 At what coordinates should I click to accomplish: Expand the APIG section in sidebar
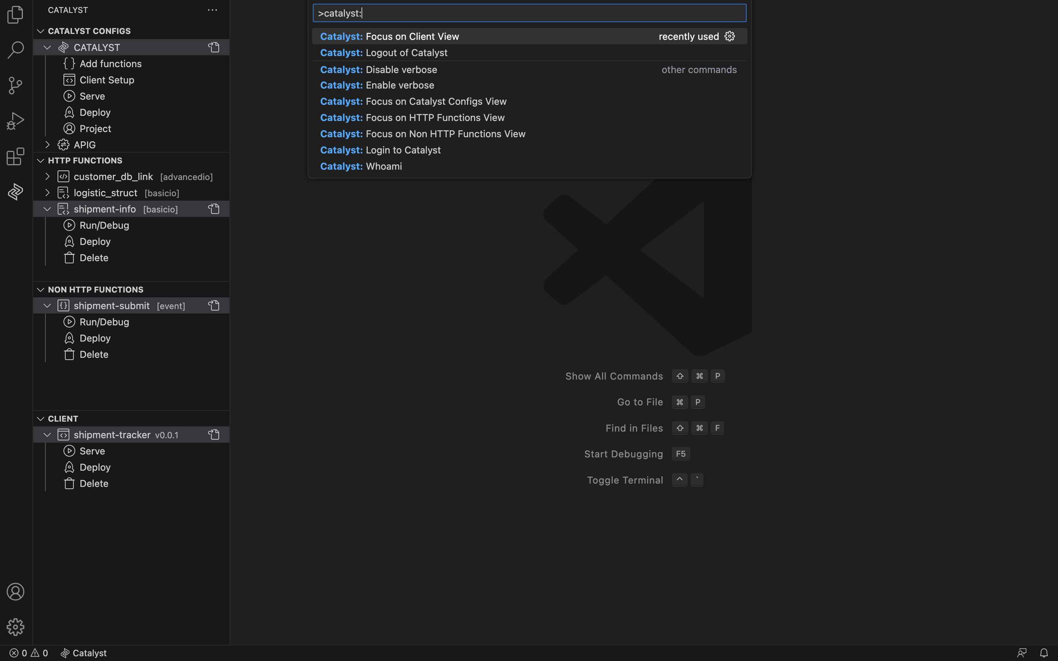pyautogui.click(x=46, y=144)
